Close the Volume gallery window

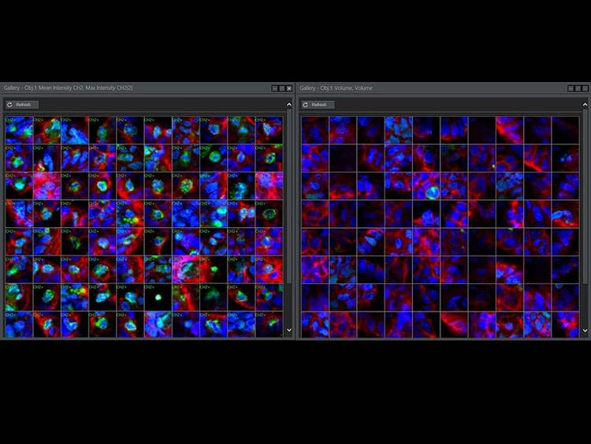pyautogui.click(x=585, y=88)
